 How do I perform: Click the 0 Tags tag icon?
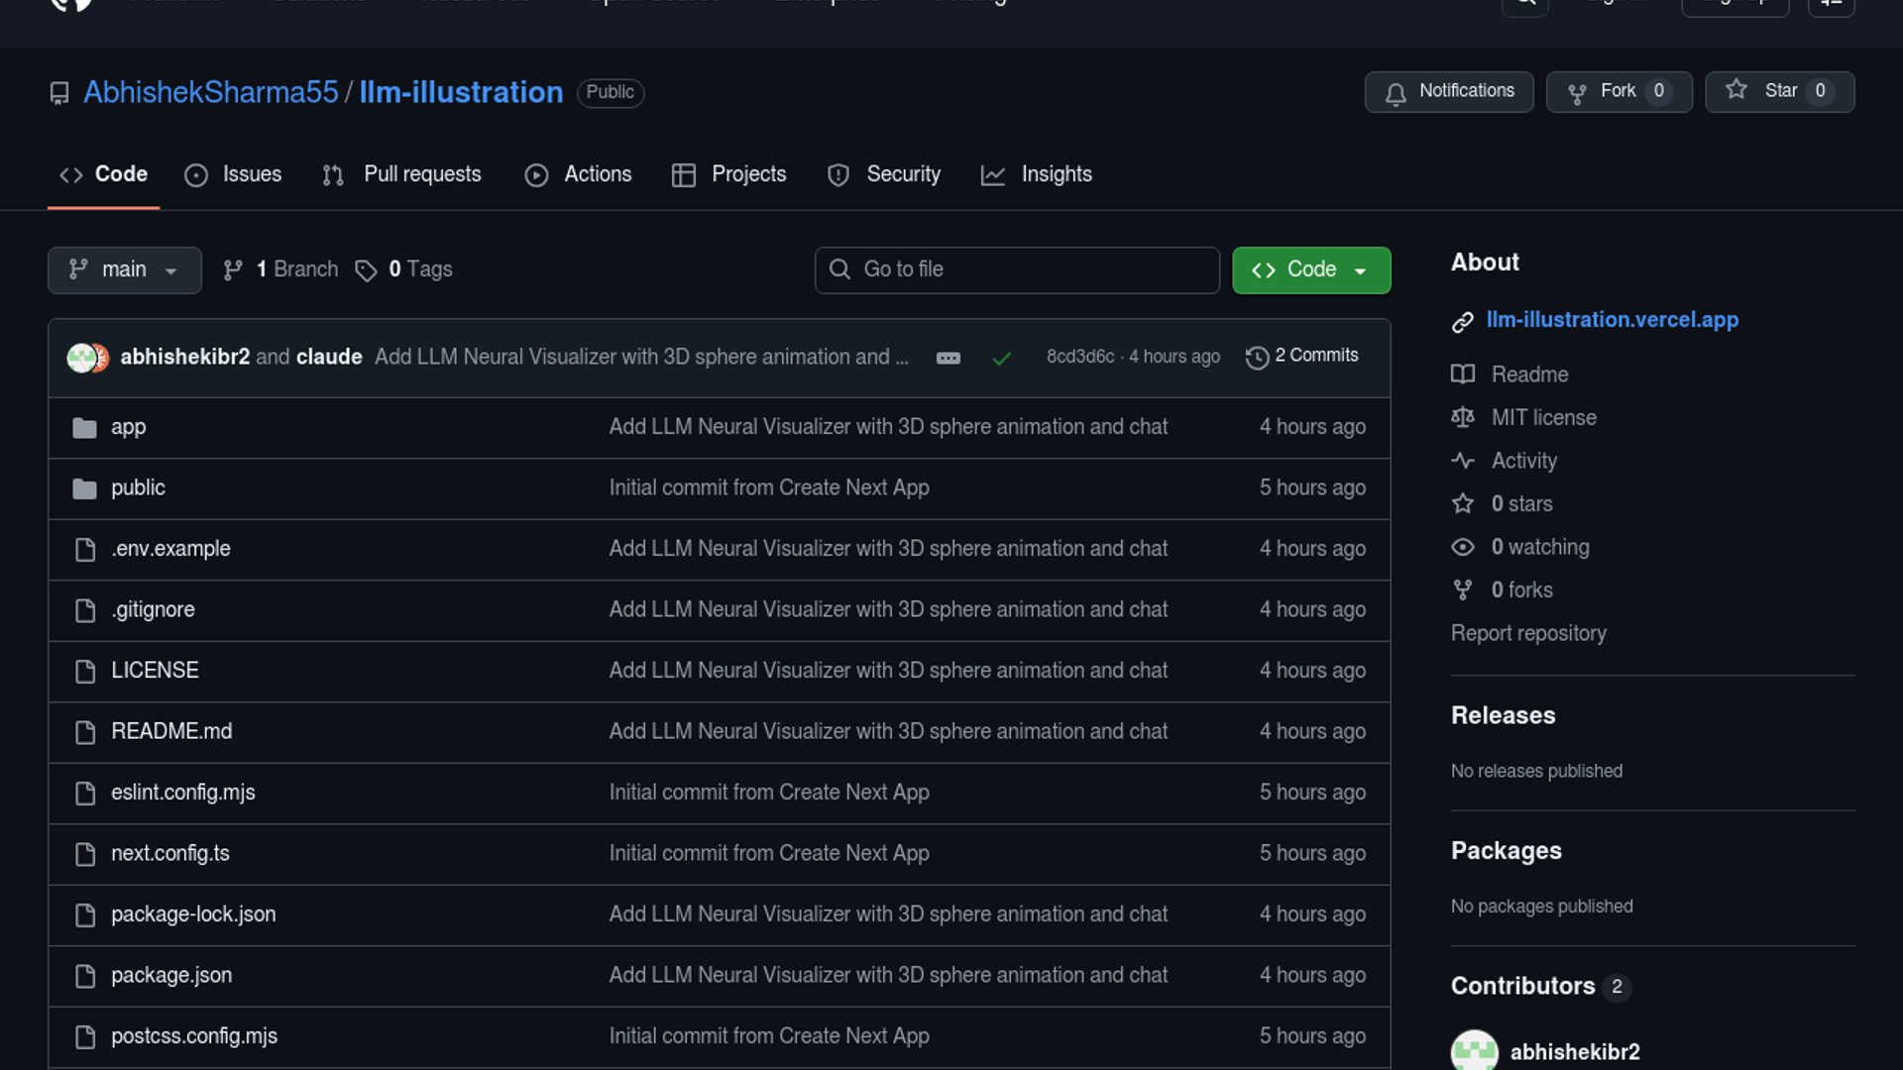click(x=366, y=270)
